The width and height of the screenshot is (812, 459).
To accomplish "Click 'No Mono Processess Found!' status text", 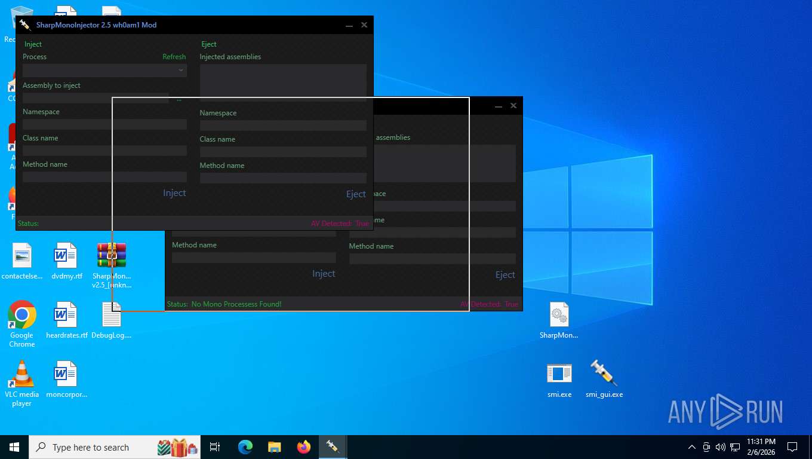I will click(x=236, y=304).
